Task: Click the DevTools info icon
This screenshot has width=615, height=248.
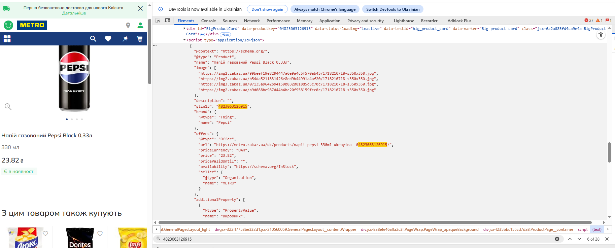Action: pos(161,9)
